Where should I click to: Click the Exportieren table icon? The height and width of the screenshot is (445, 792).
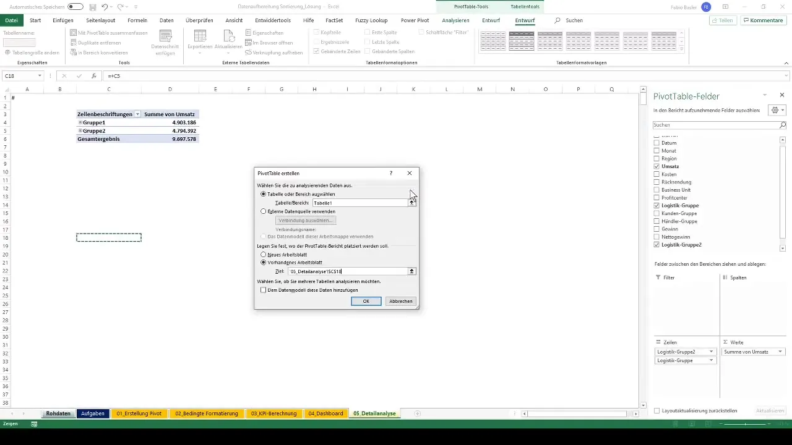(x=200, y=36)
